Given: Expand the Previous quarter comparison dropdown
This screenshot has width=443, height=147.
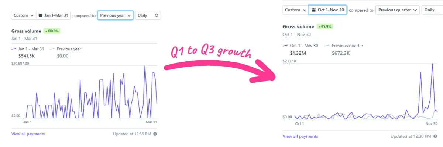Looking at the screenshot, I should 398,10.
